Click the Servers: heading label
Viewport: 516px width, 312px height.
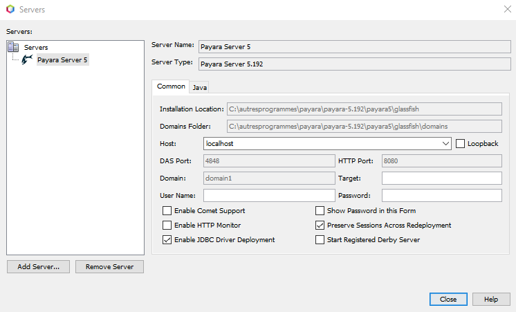tap(19, 32)
